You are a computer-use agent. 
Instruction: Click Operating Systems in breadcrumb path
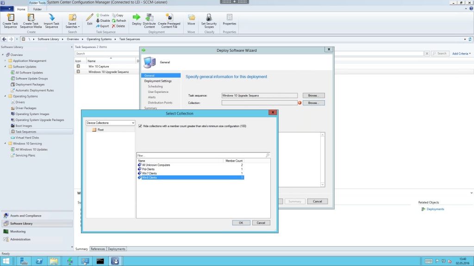99,39
